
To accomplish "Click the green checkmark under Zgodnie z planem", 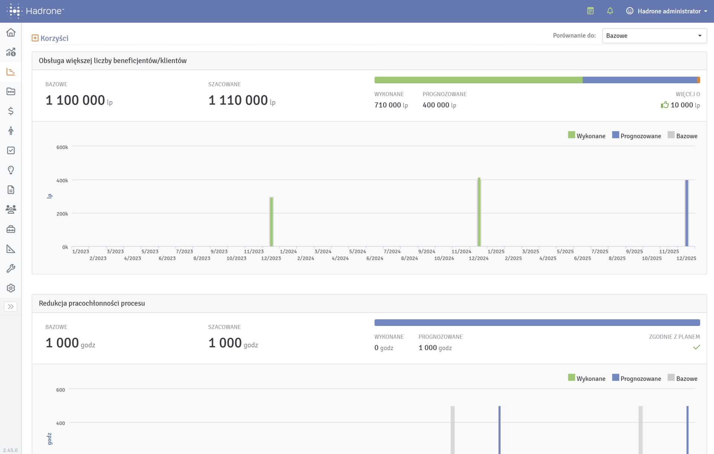I will click(697, 347).
